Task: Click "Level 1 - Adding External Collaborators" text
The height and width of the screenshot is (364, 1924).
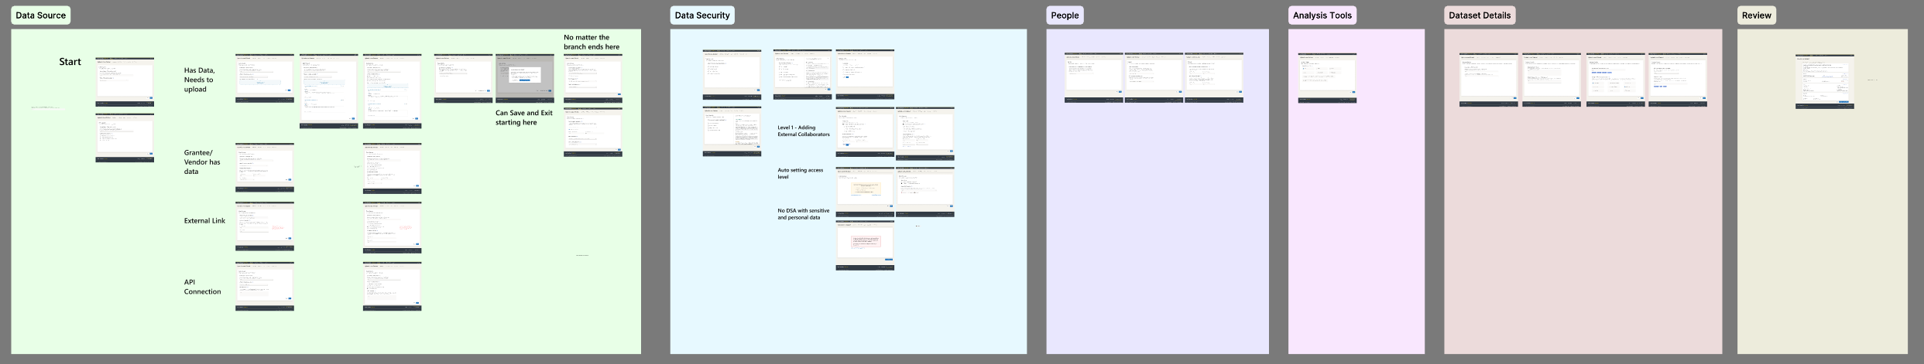Action: (x=804, y=131)
